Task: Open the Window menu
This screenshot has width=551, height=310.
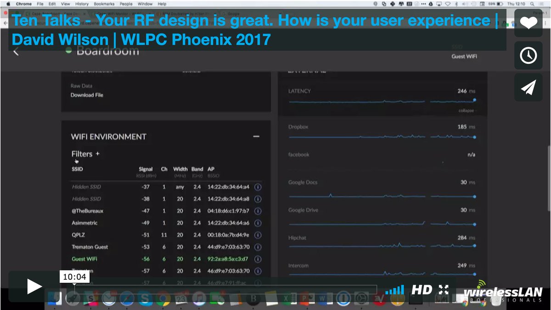Action: click(x=145, y=4)
